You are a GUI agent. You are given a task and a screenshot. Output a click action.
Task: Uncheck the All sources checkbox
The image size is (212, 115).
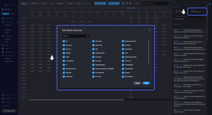tap(64, 41)
